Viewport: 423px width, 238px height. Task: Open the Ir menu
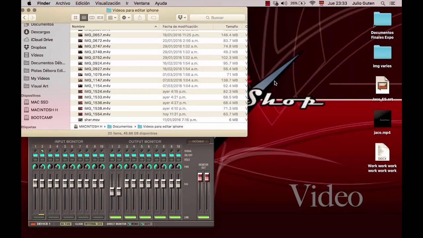point(127,3)
